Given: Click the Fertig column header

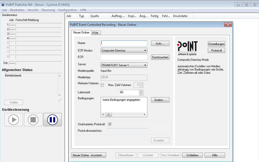Looking at the screenshot, I should coord(155,16).
